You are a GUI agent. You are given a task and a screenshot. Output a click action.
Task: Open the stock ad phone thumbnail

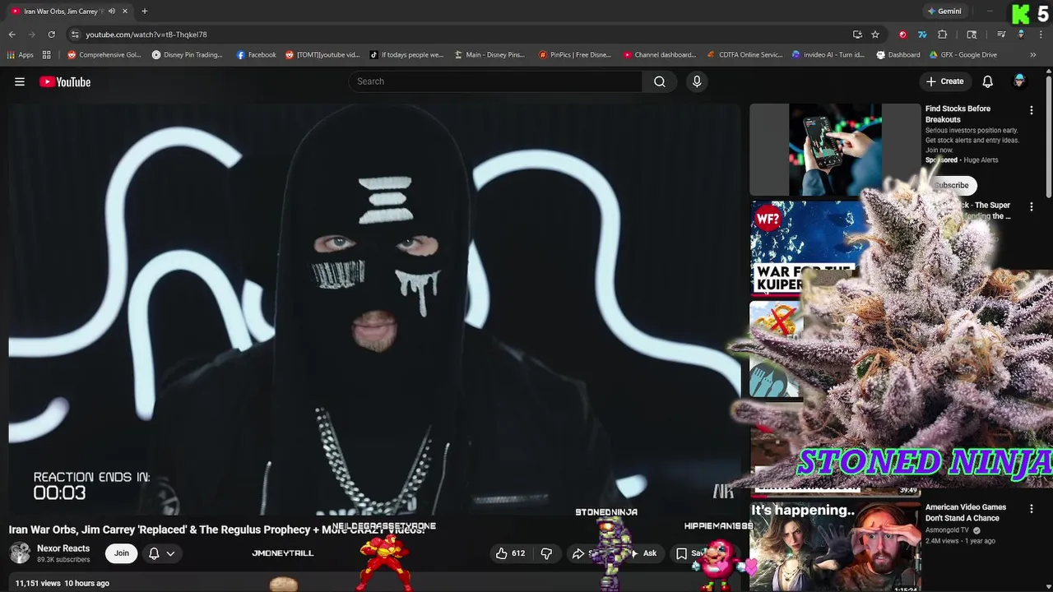[x=835, y=149]
